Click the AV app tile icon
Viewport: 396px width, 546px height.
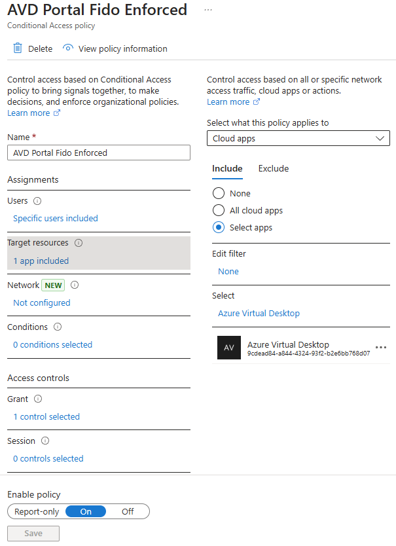point(229,348)
